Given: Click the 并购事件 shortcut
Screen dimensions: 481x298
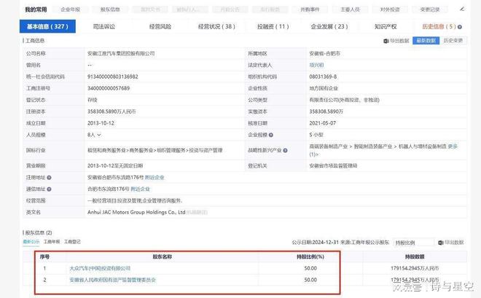Looking at the screenshot, I should (x=310, y=9).
